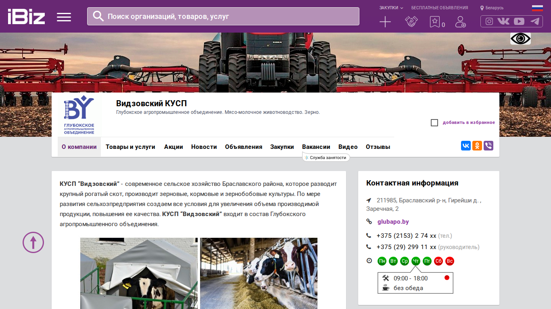
Task: Switch language via Russian flag icon
Action: (x=537, y=8)
